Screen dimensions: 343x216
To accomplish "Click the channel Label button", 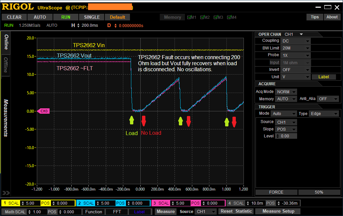I will [324, 77].
